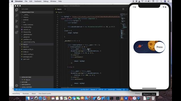The image size is (181, 101).
Task: Open the Explorer view in activity bar
Action: click(x=17, y=10)
